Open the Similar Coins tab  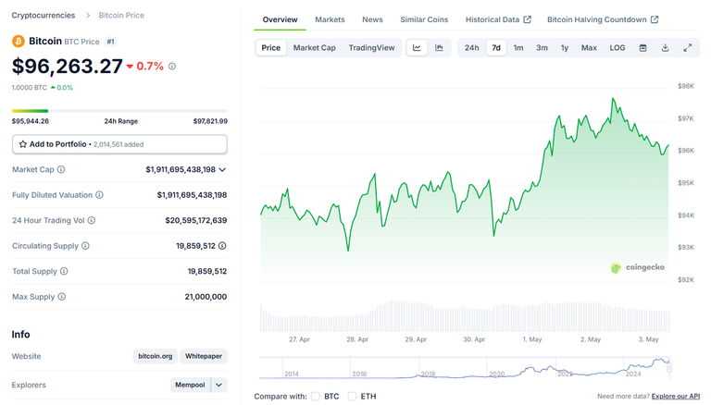click(x=424, y=19)
